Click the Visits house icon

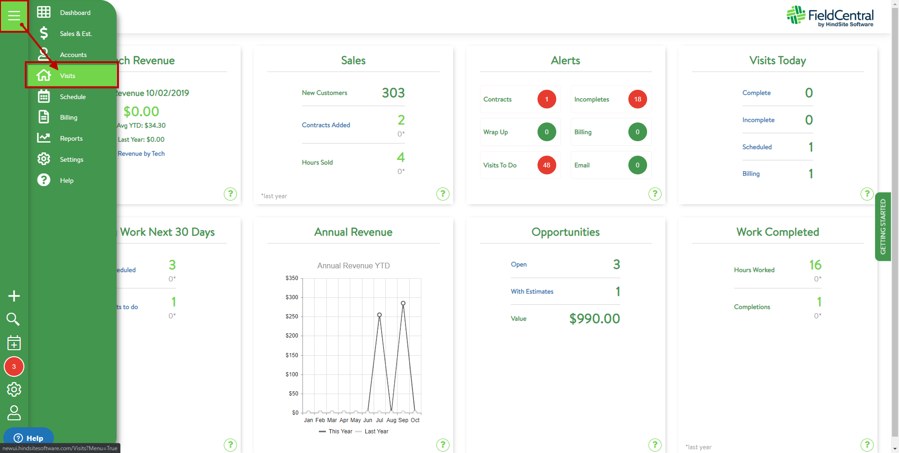[x=44, y=75]
